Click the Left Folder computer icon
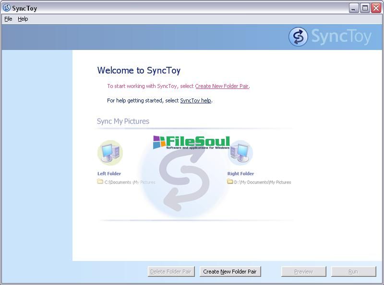This screenshot has width=384, height=285. [x=110, y=153]
